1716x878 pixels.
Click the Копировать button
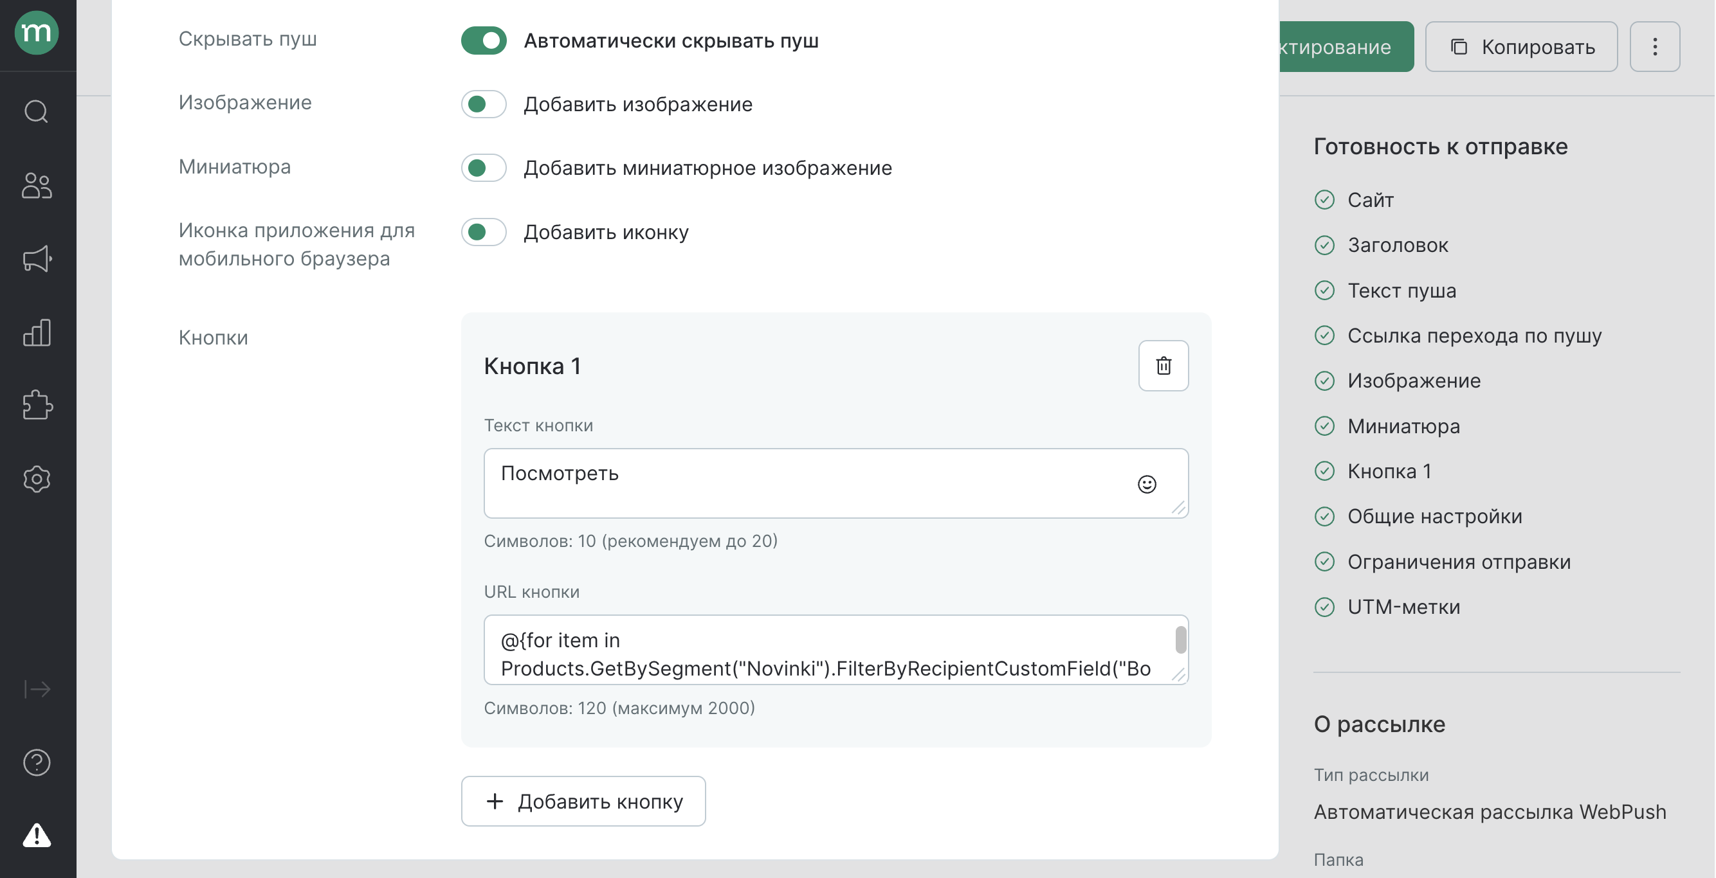1521,46
